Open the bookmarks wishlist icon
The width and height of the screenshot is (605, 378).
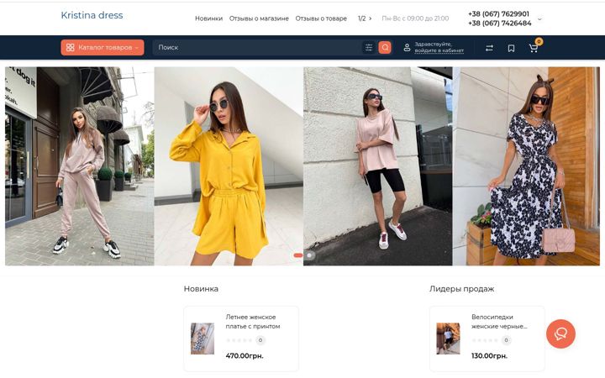point(511,48)
